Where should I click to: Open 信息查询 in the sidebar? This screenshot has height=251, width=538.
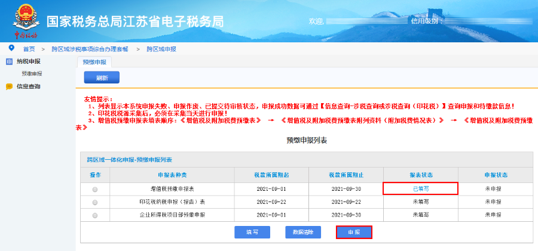[29, 86]
